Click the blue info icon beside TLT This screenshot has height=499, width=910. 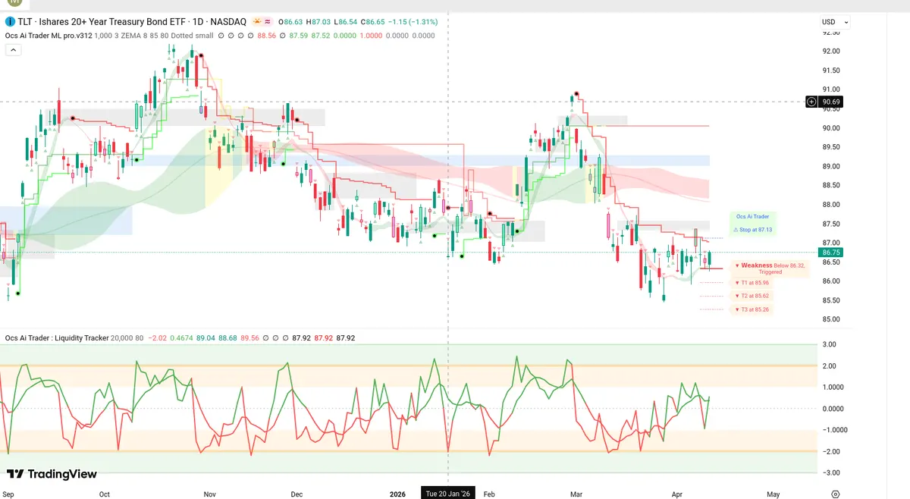8,22
